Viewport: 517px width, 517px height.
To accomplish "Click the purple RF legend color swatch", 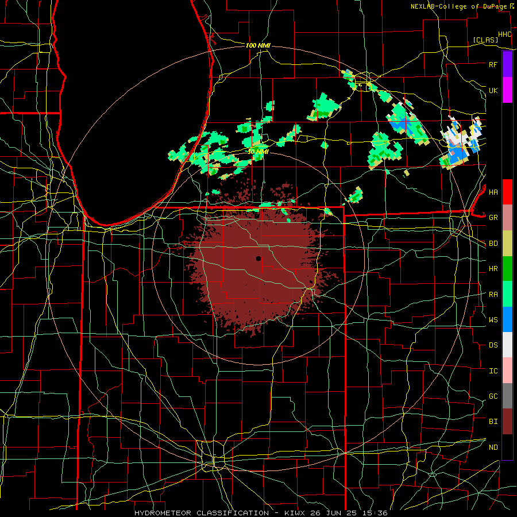I will coord(507,64).
